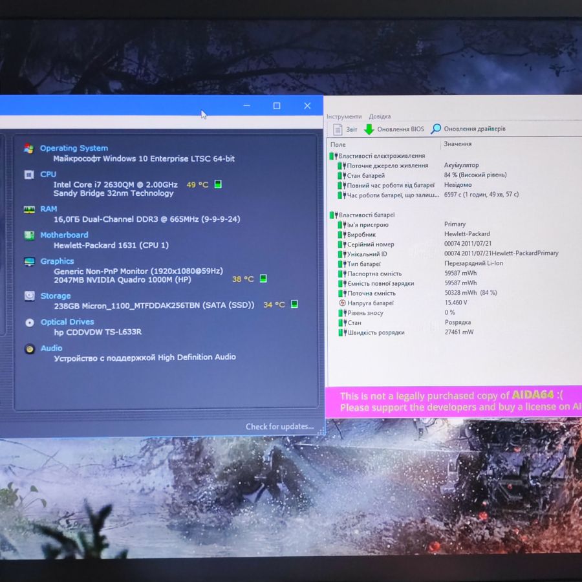Select the Властивості електроживлення group row
The height and width of the screenshot is (582, 582).
[x=378, y=156]
